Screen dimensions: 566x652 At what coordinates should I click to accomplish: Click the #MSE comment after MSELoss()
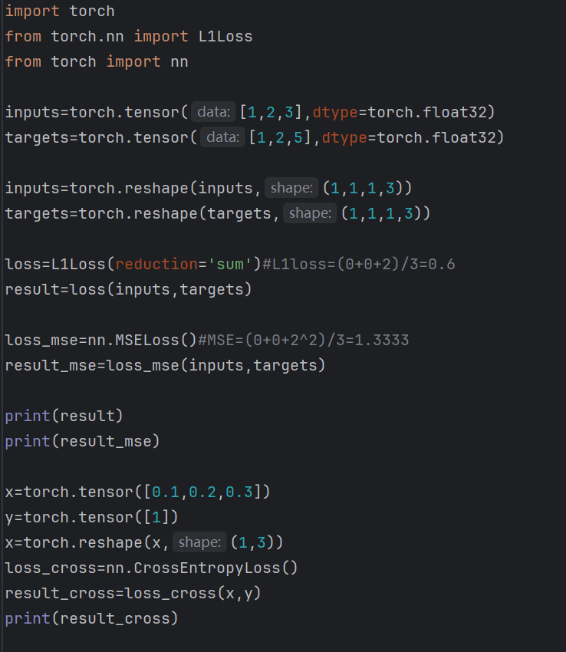point(303,340)
